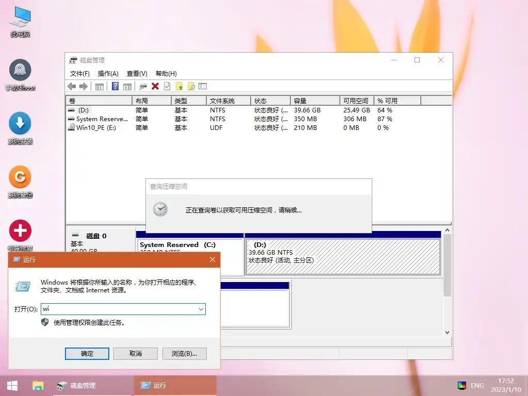Click the Forward arrow in the Disk Management toolbar
This screenshot has width=528, height=396.
click(x=84, y=87)
